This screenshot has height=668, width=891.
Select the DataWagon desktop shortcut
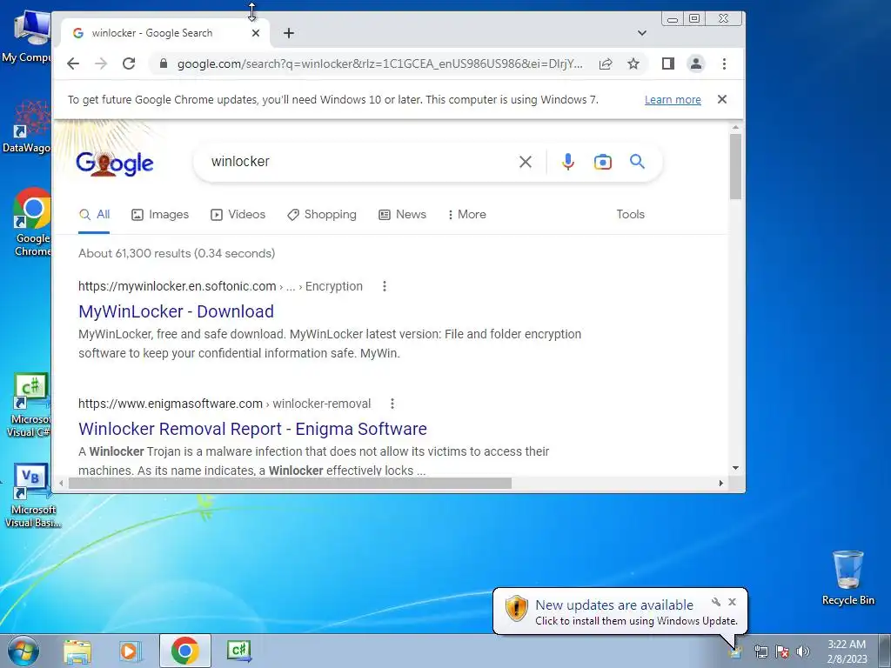click(x=26, y=127)
